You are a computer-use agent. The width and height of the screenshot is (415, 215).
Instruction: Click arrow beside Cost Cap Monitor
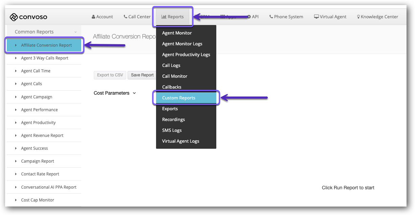(x=16, y=200)
